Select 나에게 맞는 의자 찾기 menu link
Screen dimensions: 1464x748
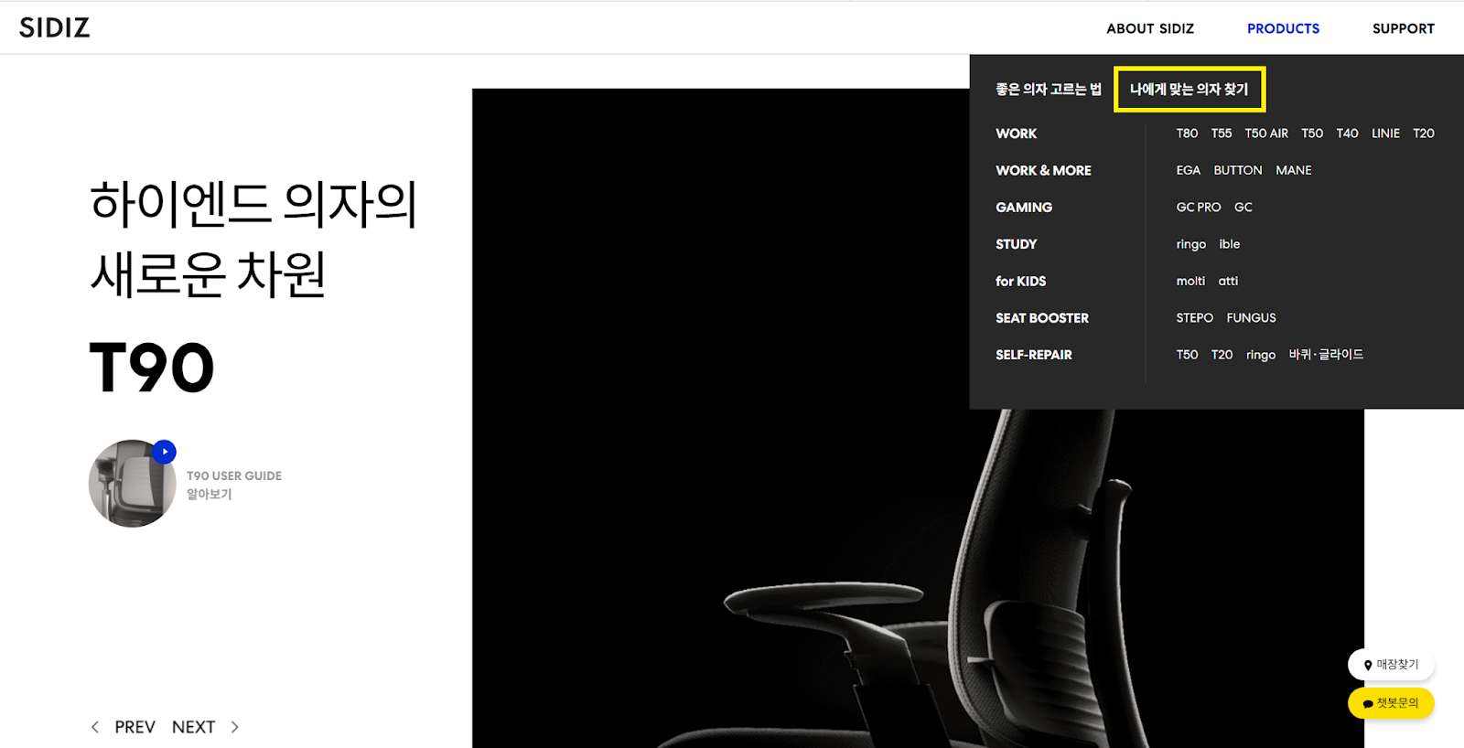[1189, 90]
